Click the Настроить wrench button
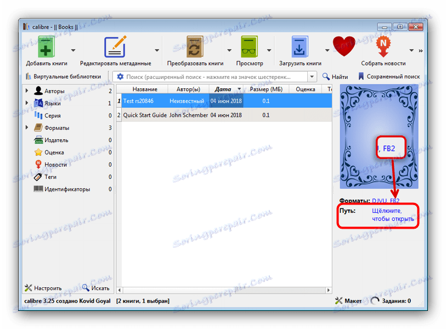Viewport: 446px width, 329px height. (x=43, y=288)
